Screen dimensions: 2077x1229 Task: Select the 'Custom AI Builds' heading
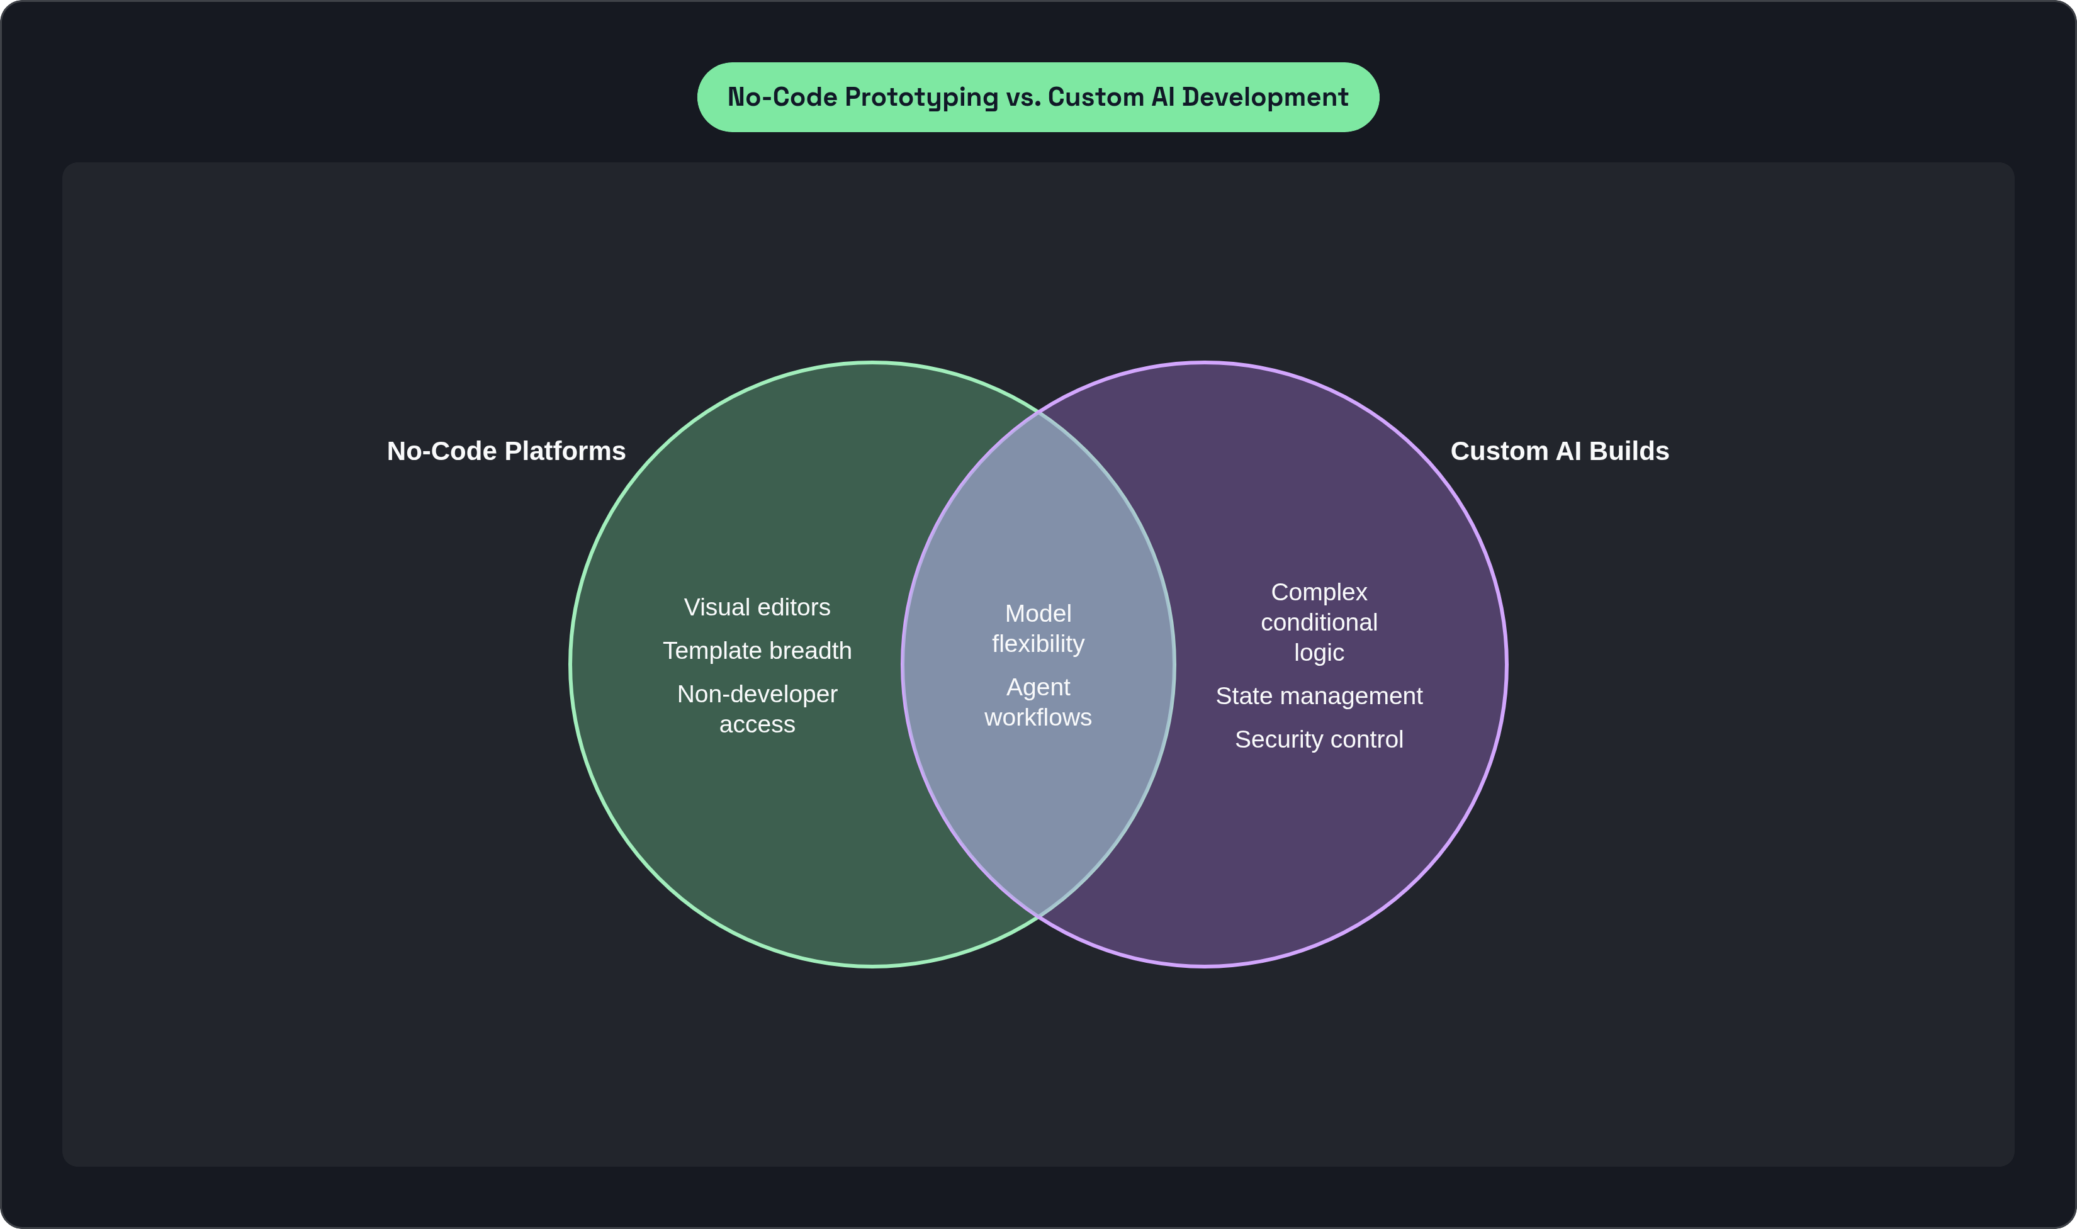1560,451
